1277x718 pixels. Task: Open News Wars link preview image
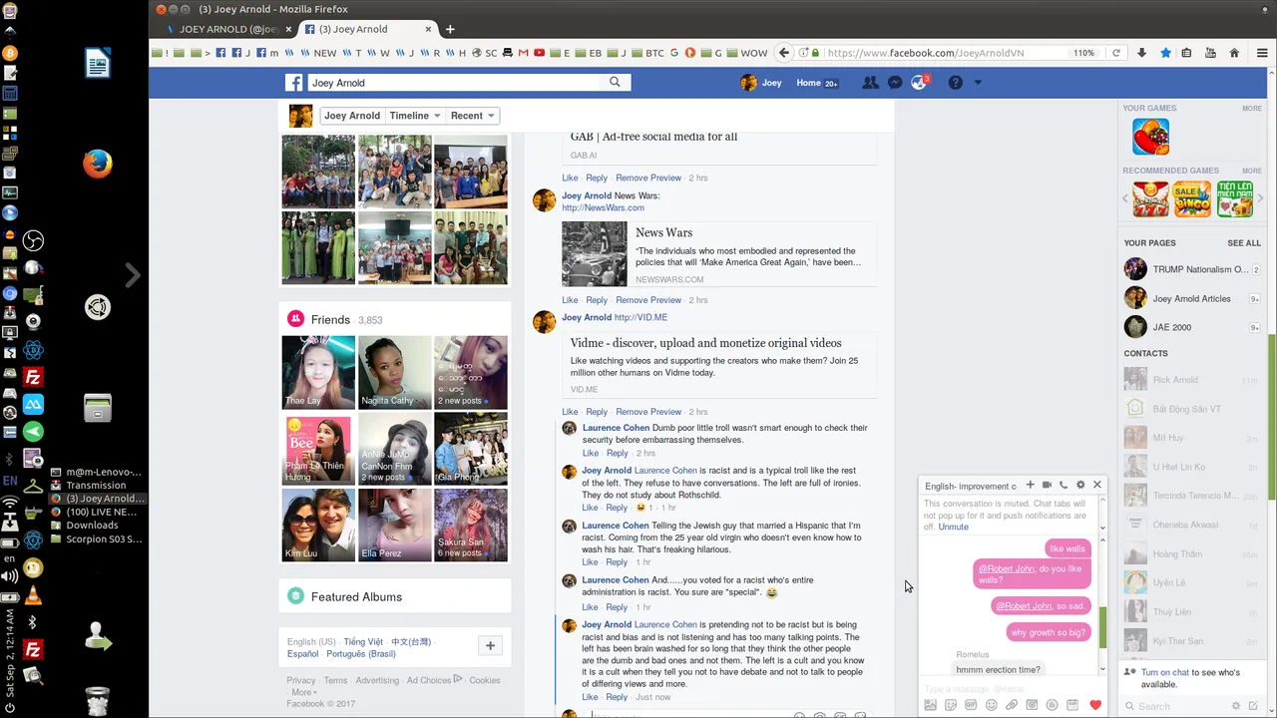(595, 254)
